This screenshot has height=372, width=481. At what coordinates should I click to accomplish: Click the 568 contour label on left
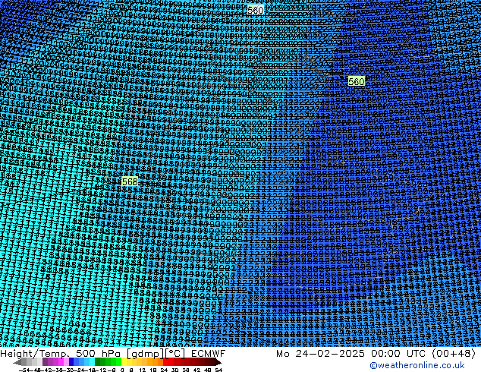pyautogui.click(x=130, y=182)
